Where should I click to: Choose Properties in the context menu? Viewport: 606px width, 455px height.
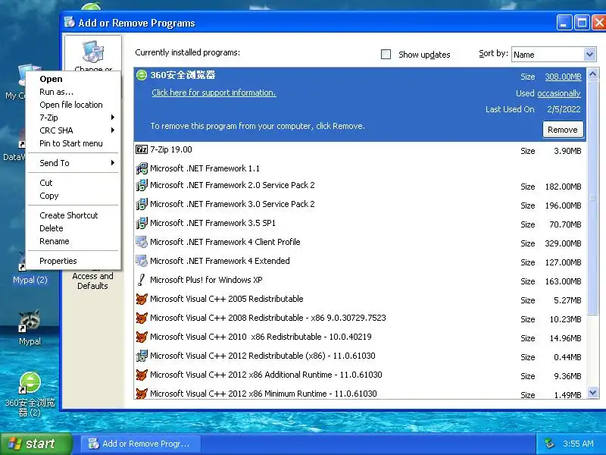coord(73,261)
